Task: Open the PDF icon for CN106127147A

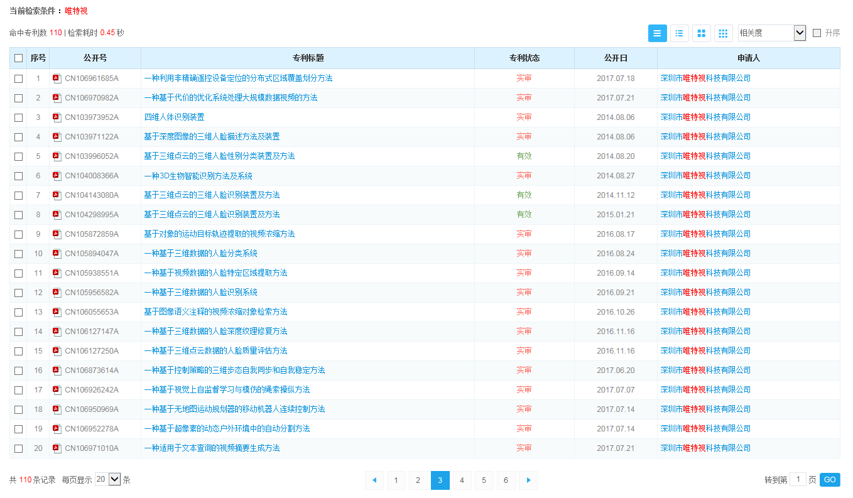Action: [57, 332]
